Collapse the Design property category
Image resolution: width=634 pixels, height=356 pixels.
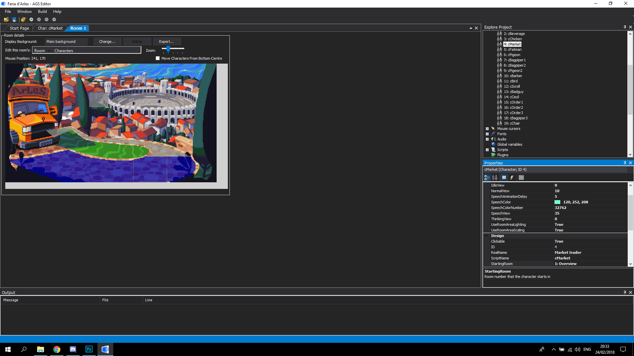486,236
